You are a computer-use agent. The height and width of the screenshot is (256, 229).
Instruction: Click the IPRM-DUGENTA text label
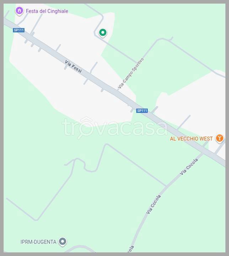38,242
